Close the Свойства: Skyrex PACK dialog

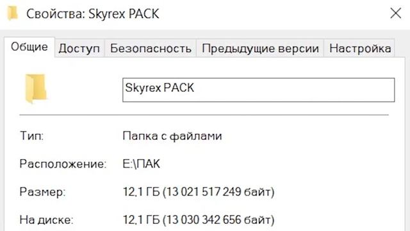pos(396,13)
